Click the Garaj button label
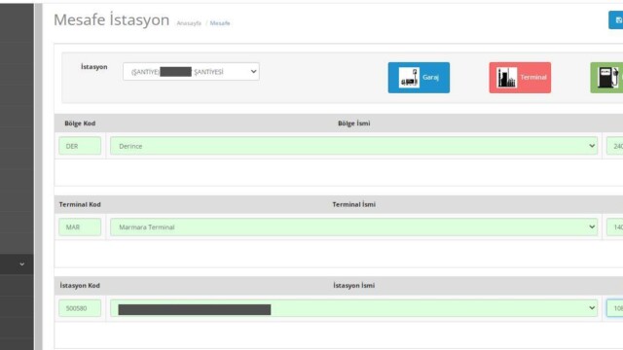The height and width of the screenshot is (350, 623). tap(430, 78)
